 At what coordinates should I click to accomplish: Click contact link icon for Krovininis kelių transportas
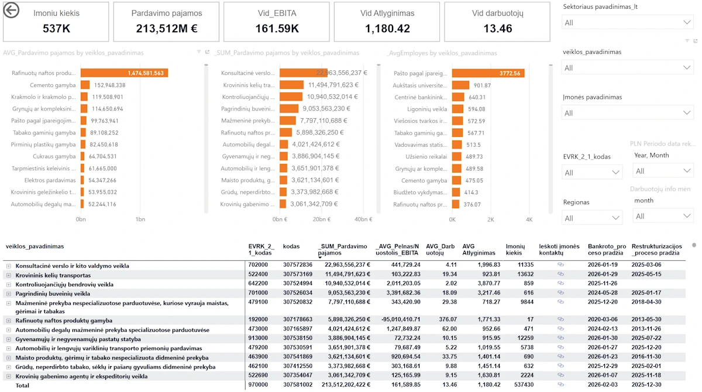[x=560, y=274]
